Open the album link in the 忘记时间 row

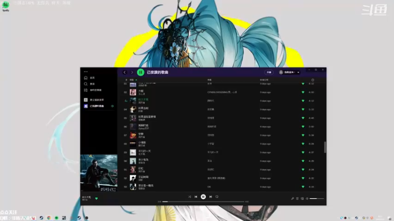[216, 178]
